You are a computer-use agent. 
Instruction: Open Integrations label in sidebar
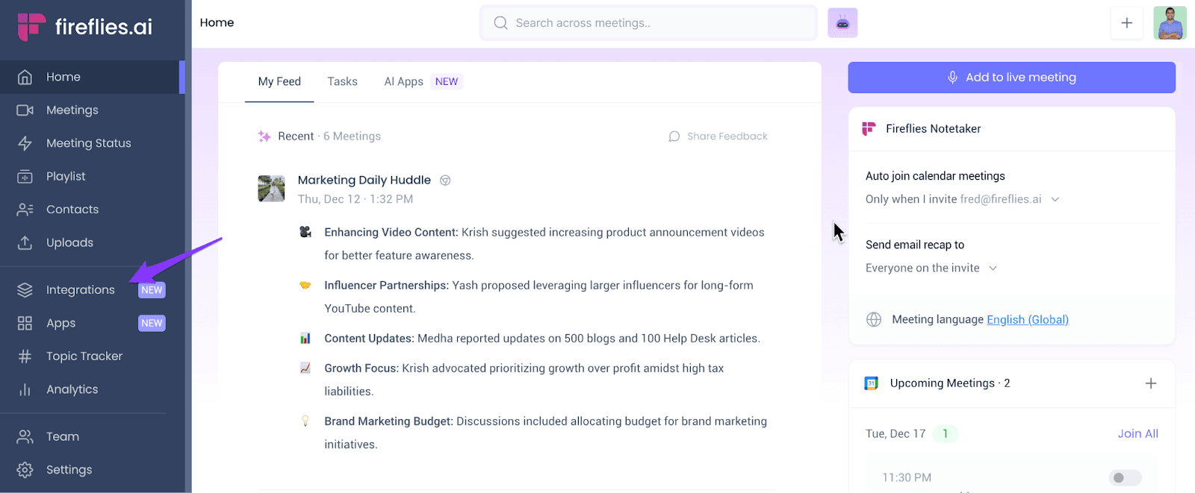pyautogui.click(x=81, y=290)
